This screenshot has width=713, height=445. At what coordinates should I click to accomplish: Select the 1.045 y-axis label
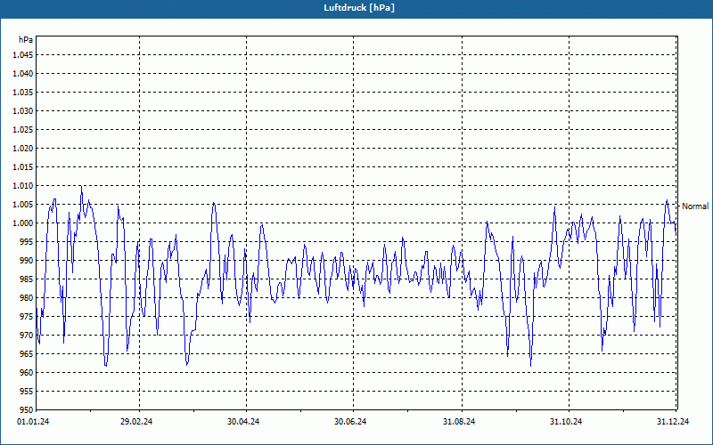23,55
